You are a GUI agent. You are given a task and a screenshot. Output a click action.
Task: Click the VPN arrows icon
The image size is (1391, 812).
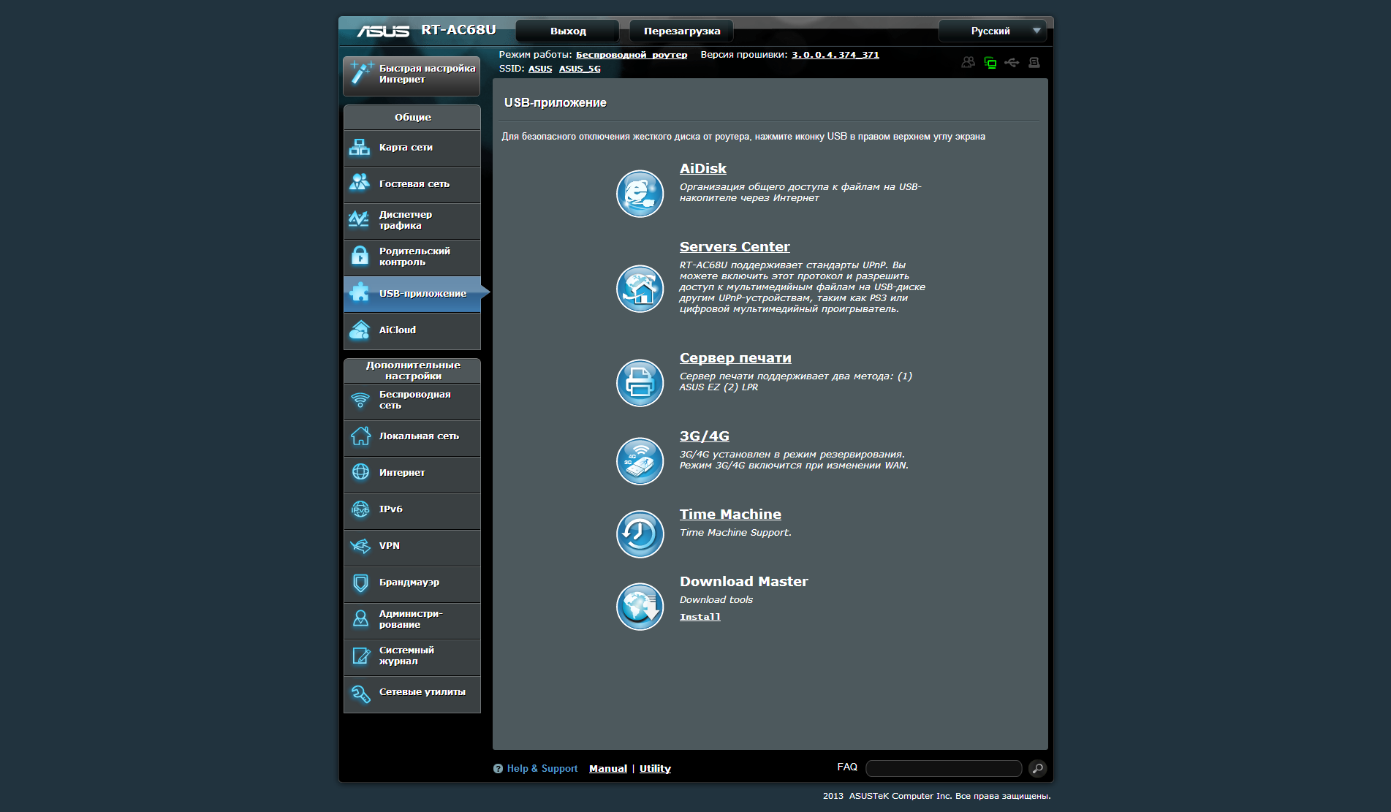click(x=360, y=546)
